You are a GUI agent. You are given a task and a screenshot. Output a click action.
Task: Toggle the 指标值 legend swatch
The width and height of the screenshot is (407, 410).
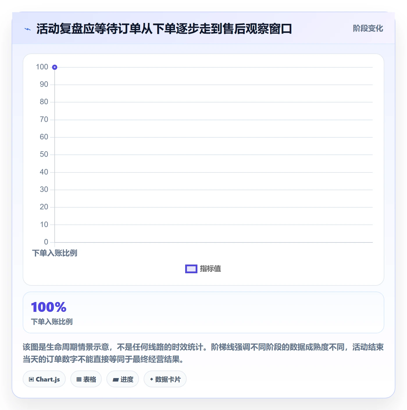pyautogui.click(x=191, y=269)
